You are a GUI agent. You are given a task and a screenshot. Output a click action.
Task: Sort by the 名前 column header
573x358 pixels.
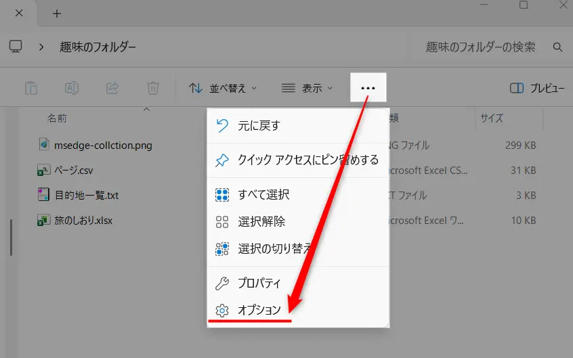coord(57,118)
